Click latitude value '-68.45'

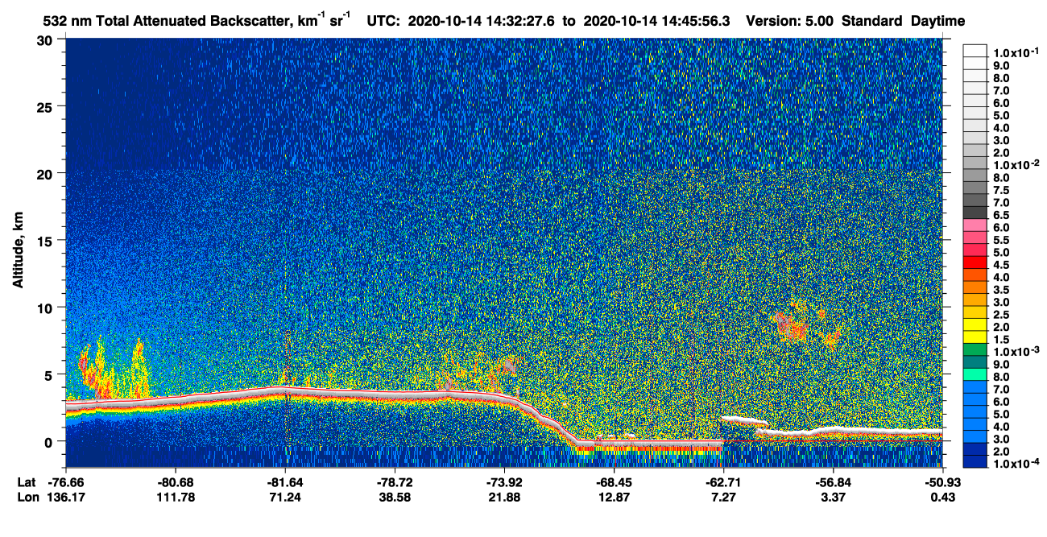[x=614, y=481]
